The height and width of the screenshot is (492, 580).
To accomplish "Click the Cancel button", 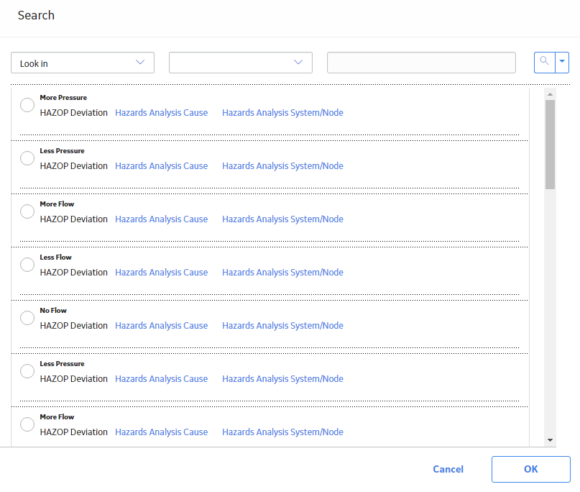I will pyautogui.click(x=448, y=469).
